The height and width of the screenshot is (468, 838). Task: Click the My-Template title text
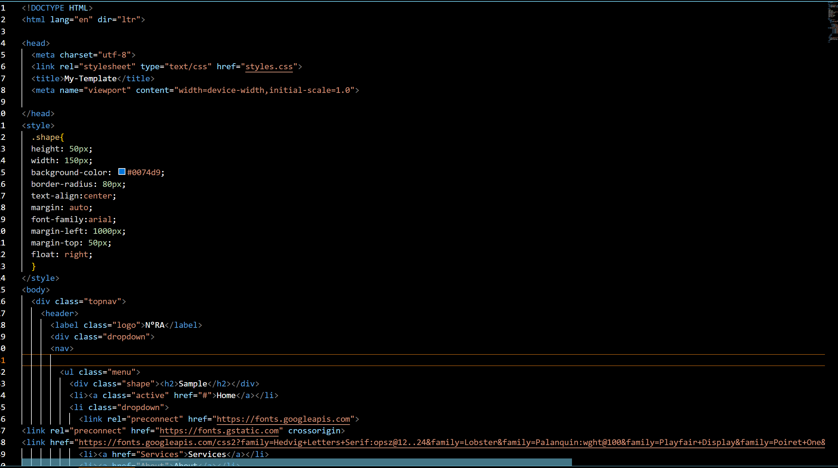point(90,79)
